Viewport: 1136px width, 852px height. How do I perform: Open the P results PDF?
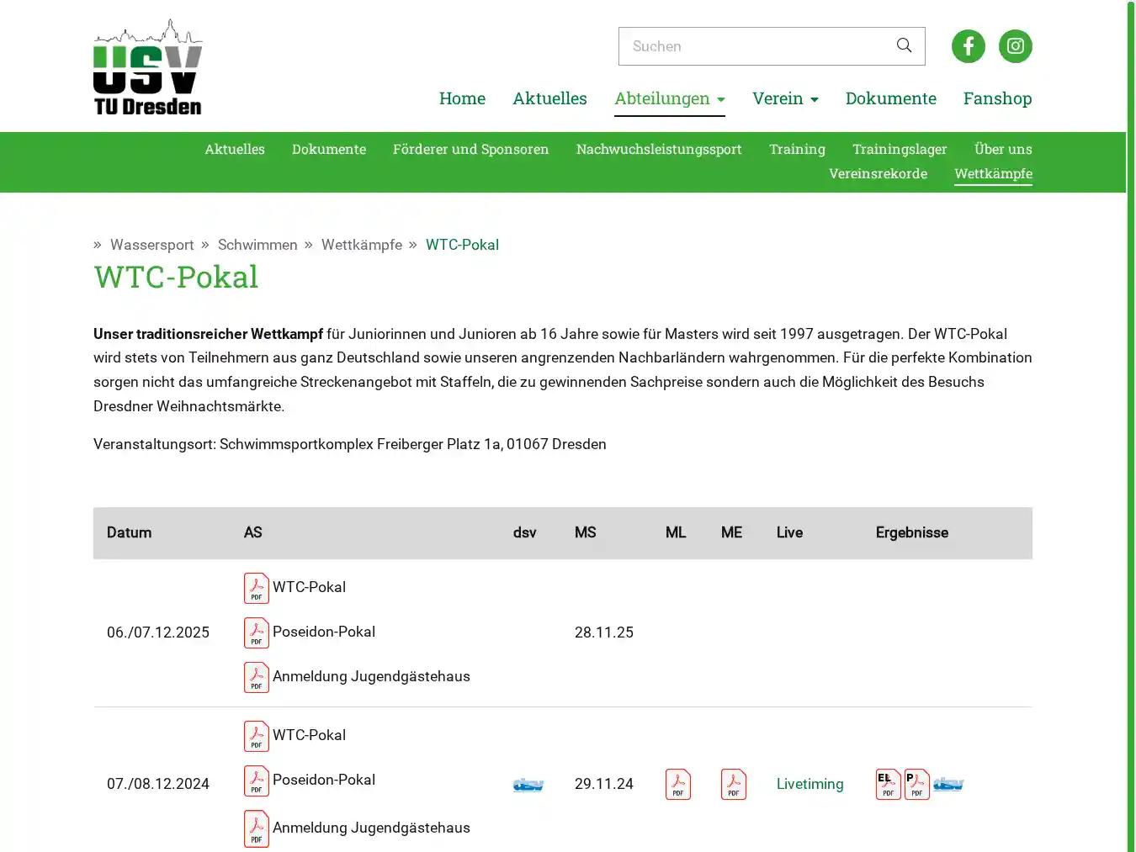(916, 784)
